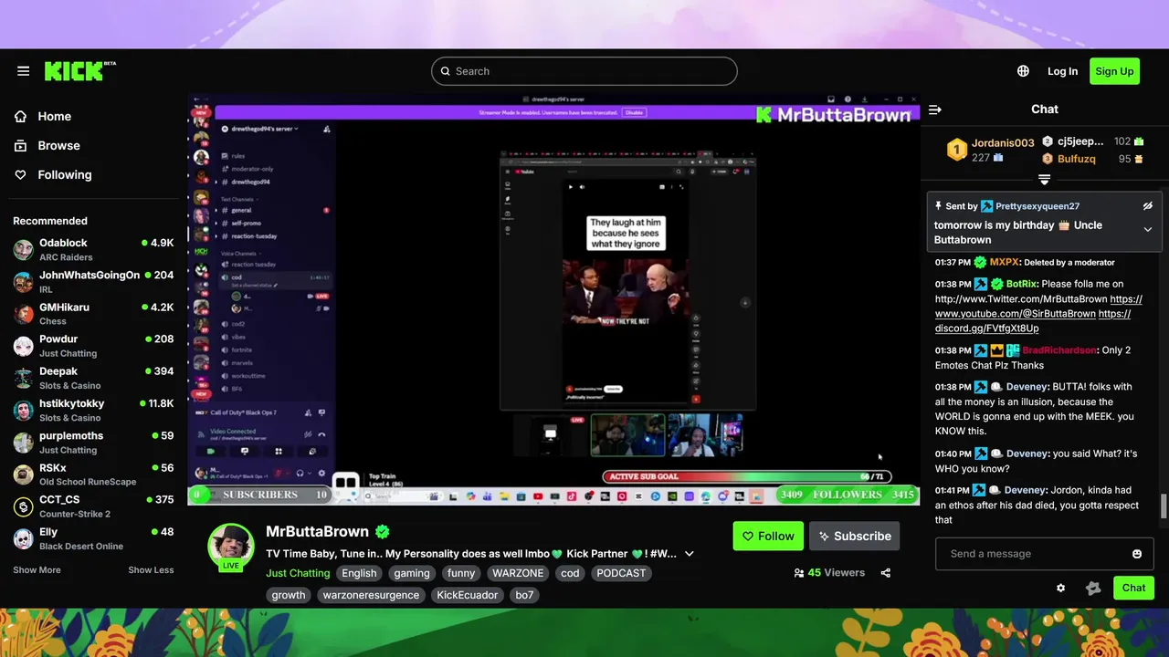The width and height of the screenshot is (1169, 657).
Task: Open GMHikaru recommended channel
Action: (93, 313)
